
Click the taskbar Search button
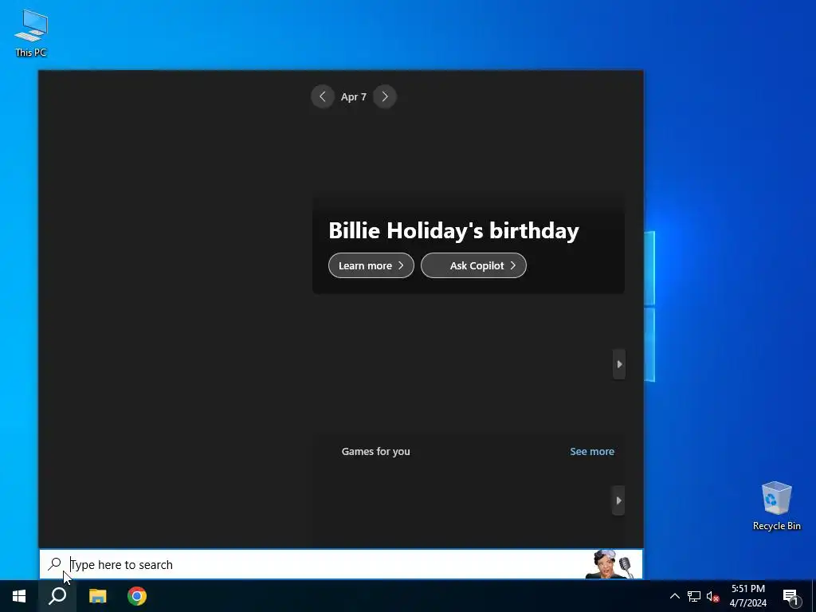pos(57,596)
